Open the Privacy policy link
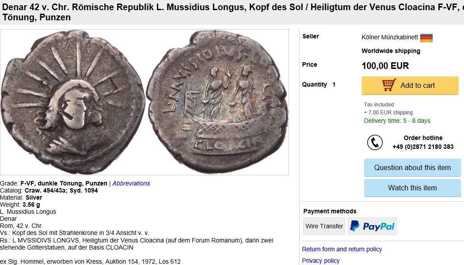464x265 pixels. pos(321,261)
